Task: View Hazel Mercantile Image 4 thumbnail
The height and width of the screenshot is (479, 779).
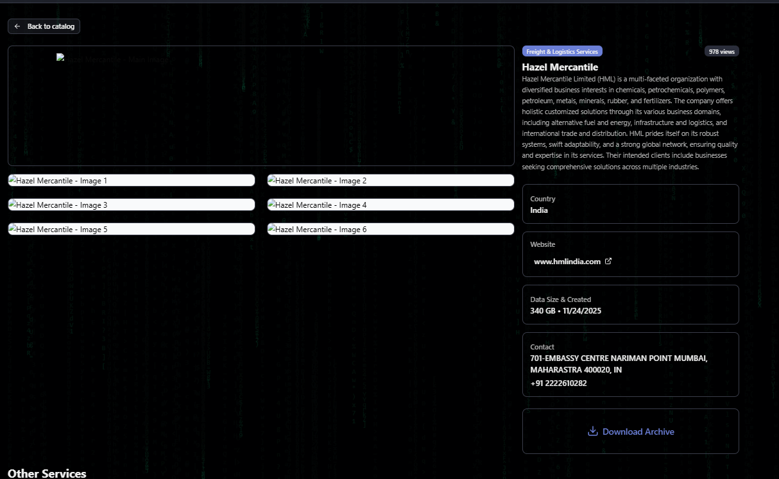Action: (x=390, y=205)
